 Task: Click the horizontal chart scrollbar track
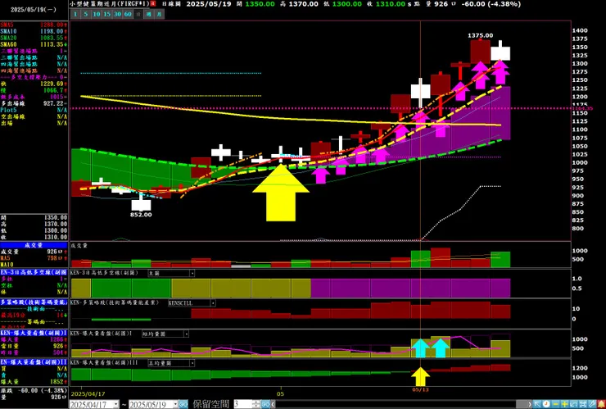click(x=401, y=404)
